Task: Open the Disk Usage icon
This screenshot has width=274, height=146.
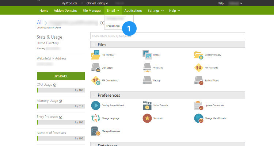Action: point(95,68)
